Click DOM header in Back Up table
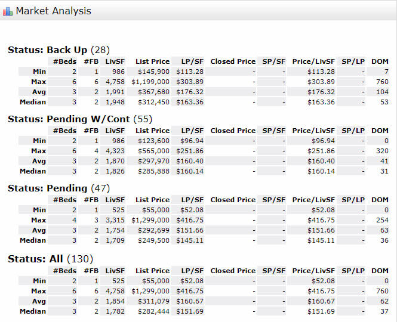397x322 pixels. (380, 61)
